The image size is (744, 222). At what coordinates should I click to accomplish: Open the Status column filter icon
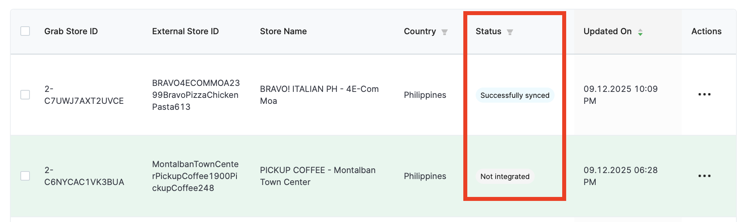click(510, 32)
